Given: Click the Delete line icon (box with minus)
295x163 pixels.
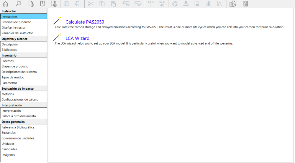Looking at the screenshot, I should (137, 4).
